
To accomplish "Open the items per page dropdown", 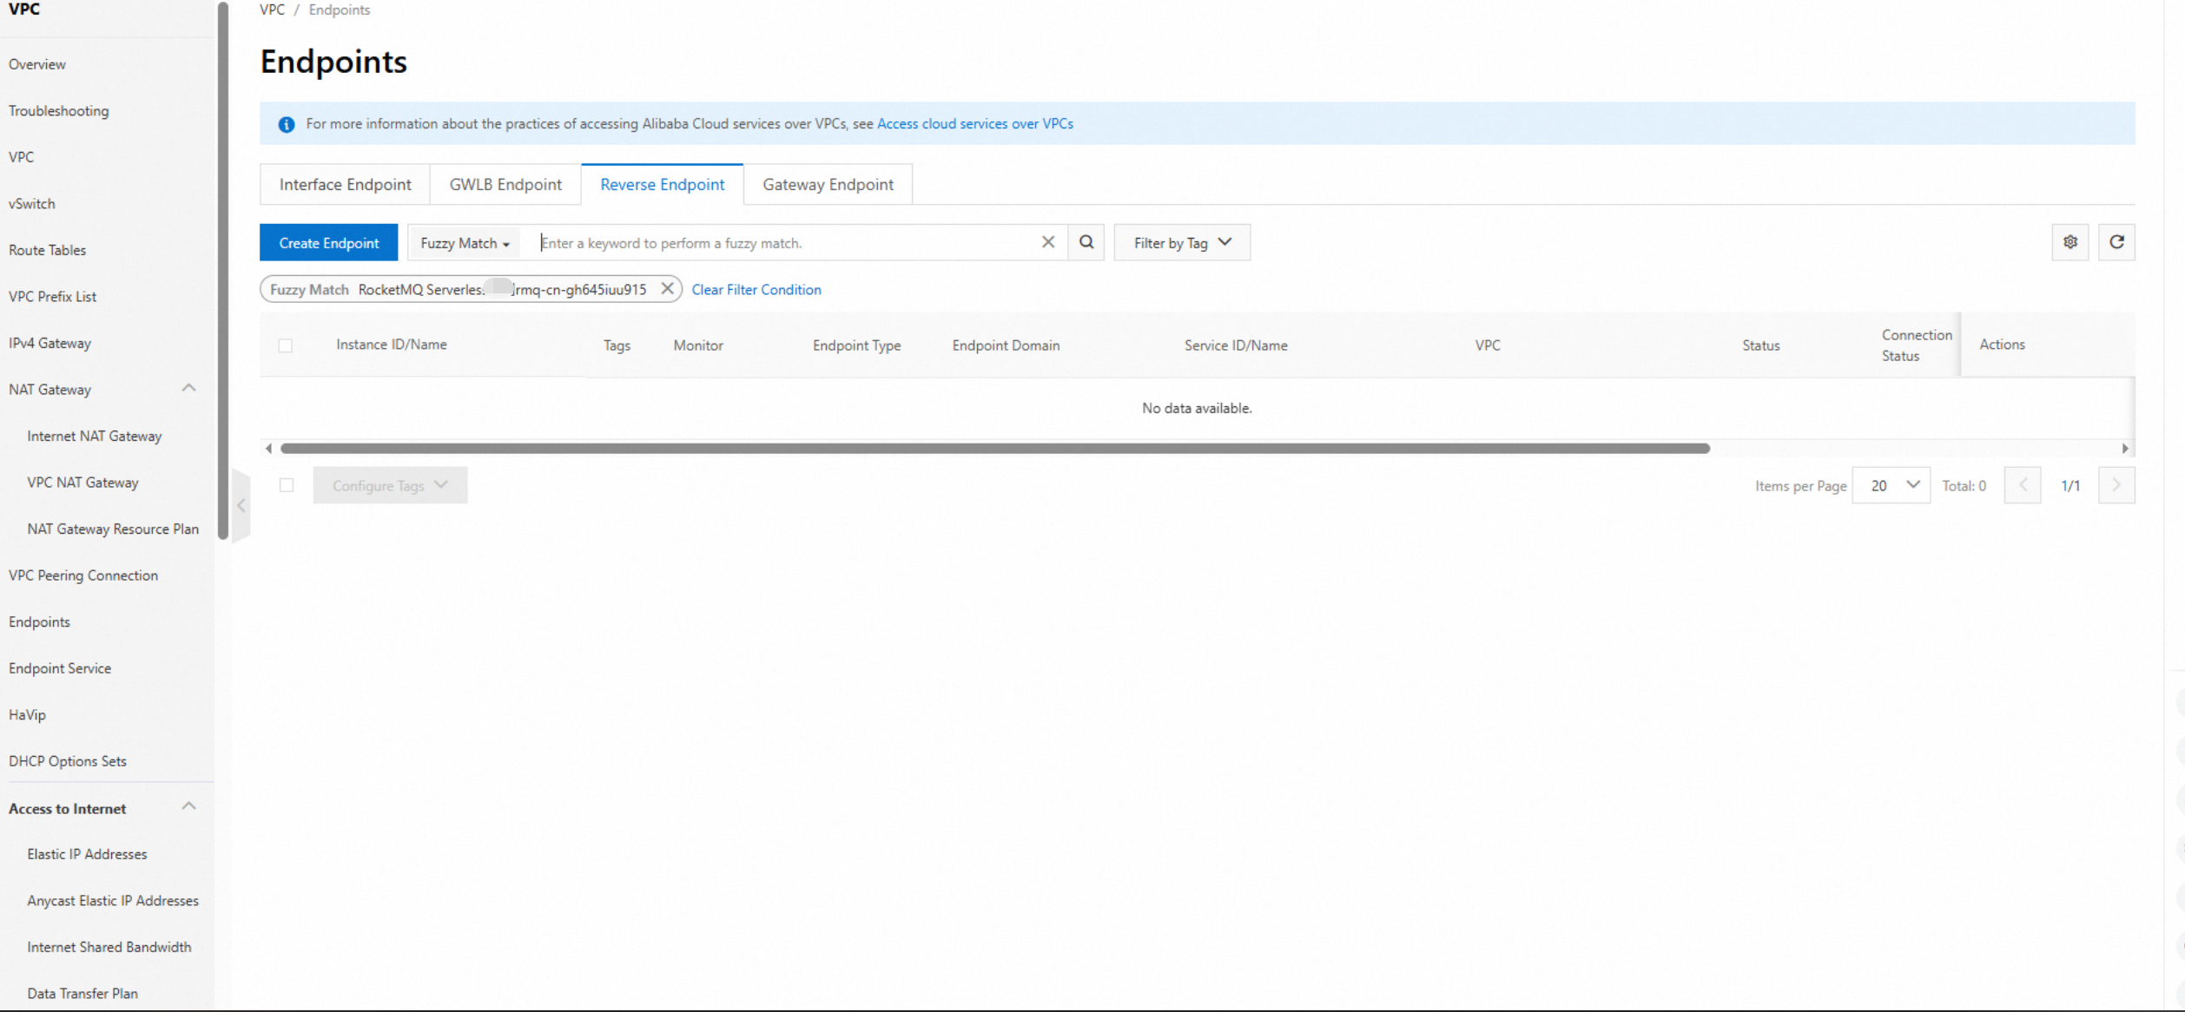I will 1891,485.
